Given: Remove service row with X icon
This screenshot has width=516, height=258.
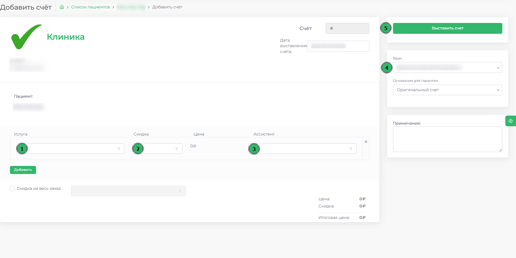Looking at the screenshot, I should (x=366, y=142).
